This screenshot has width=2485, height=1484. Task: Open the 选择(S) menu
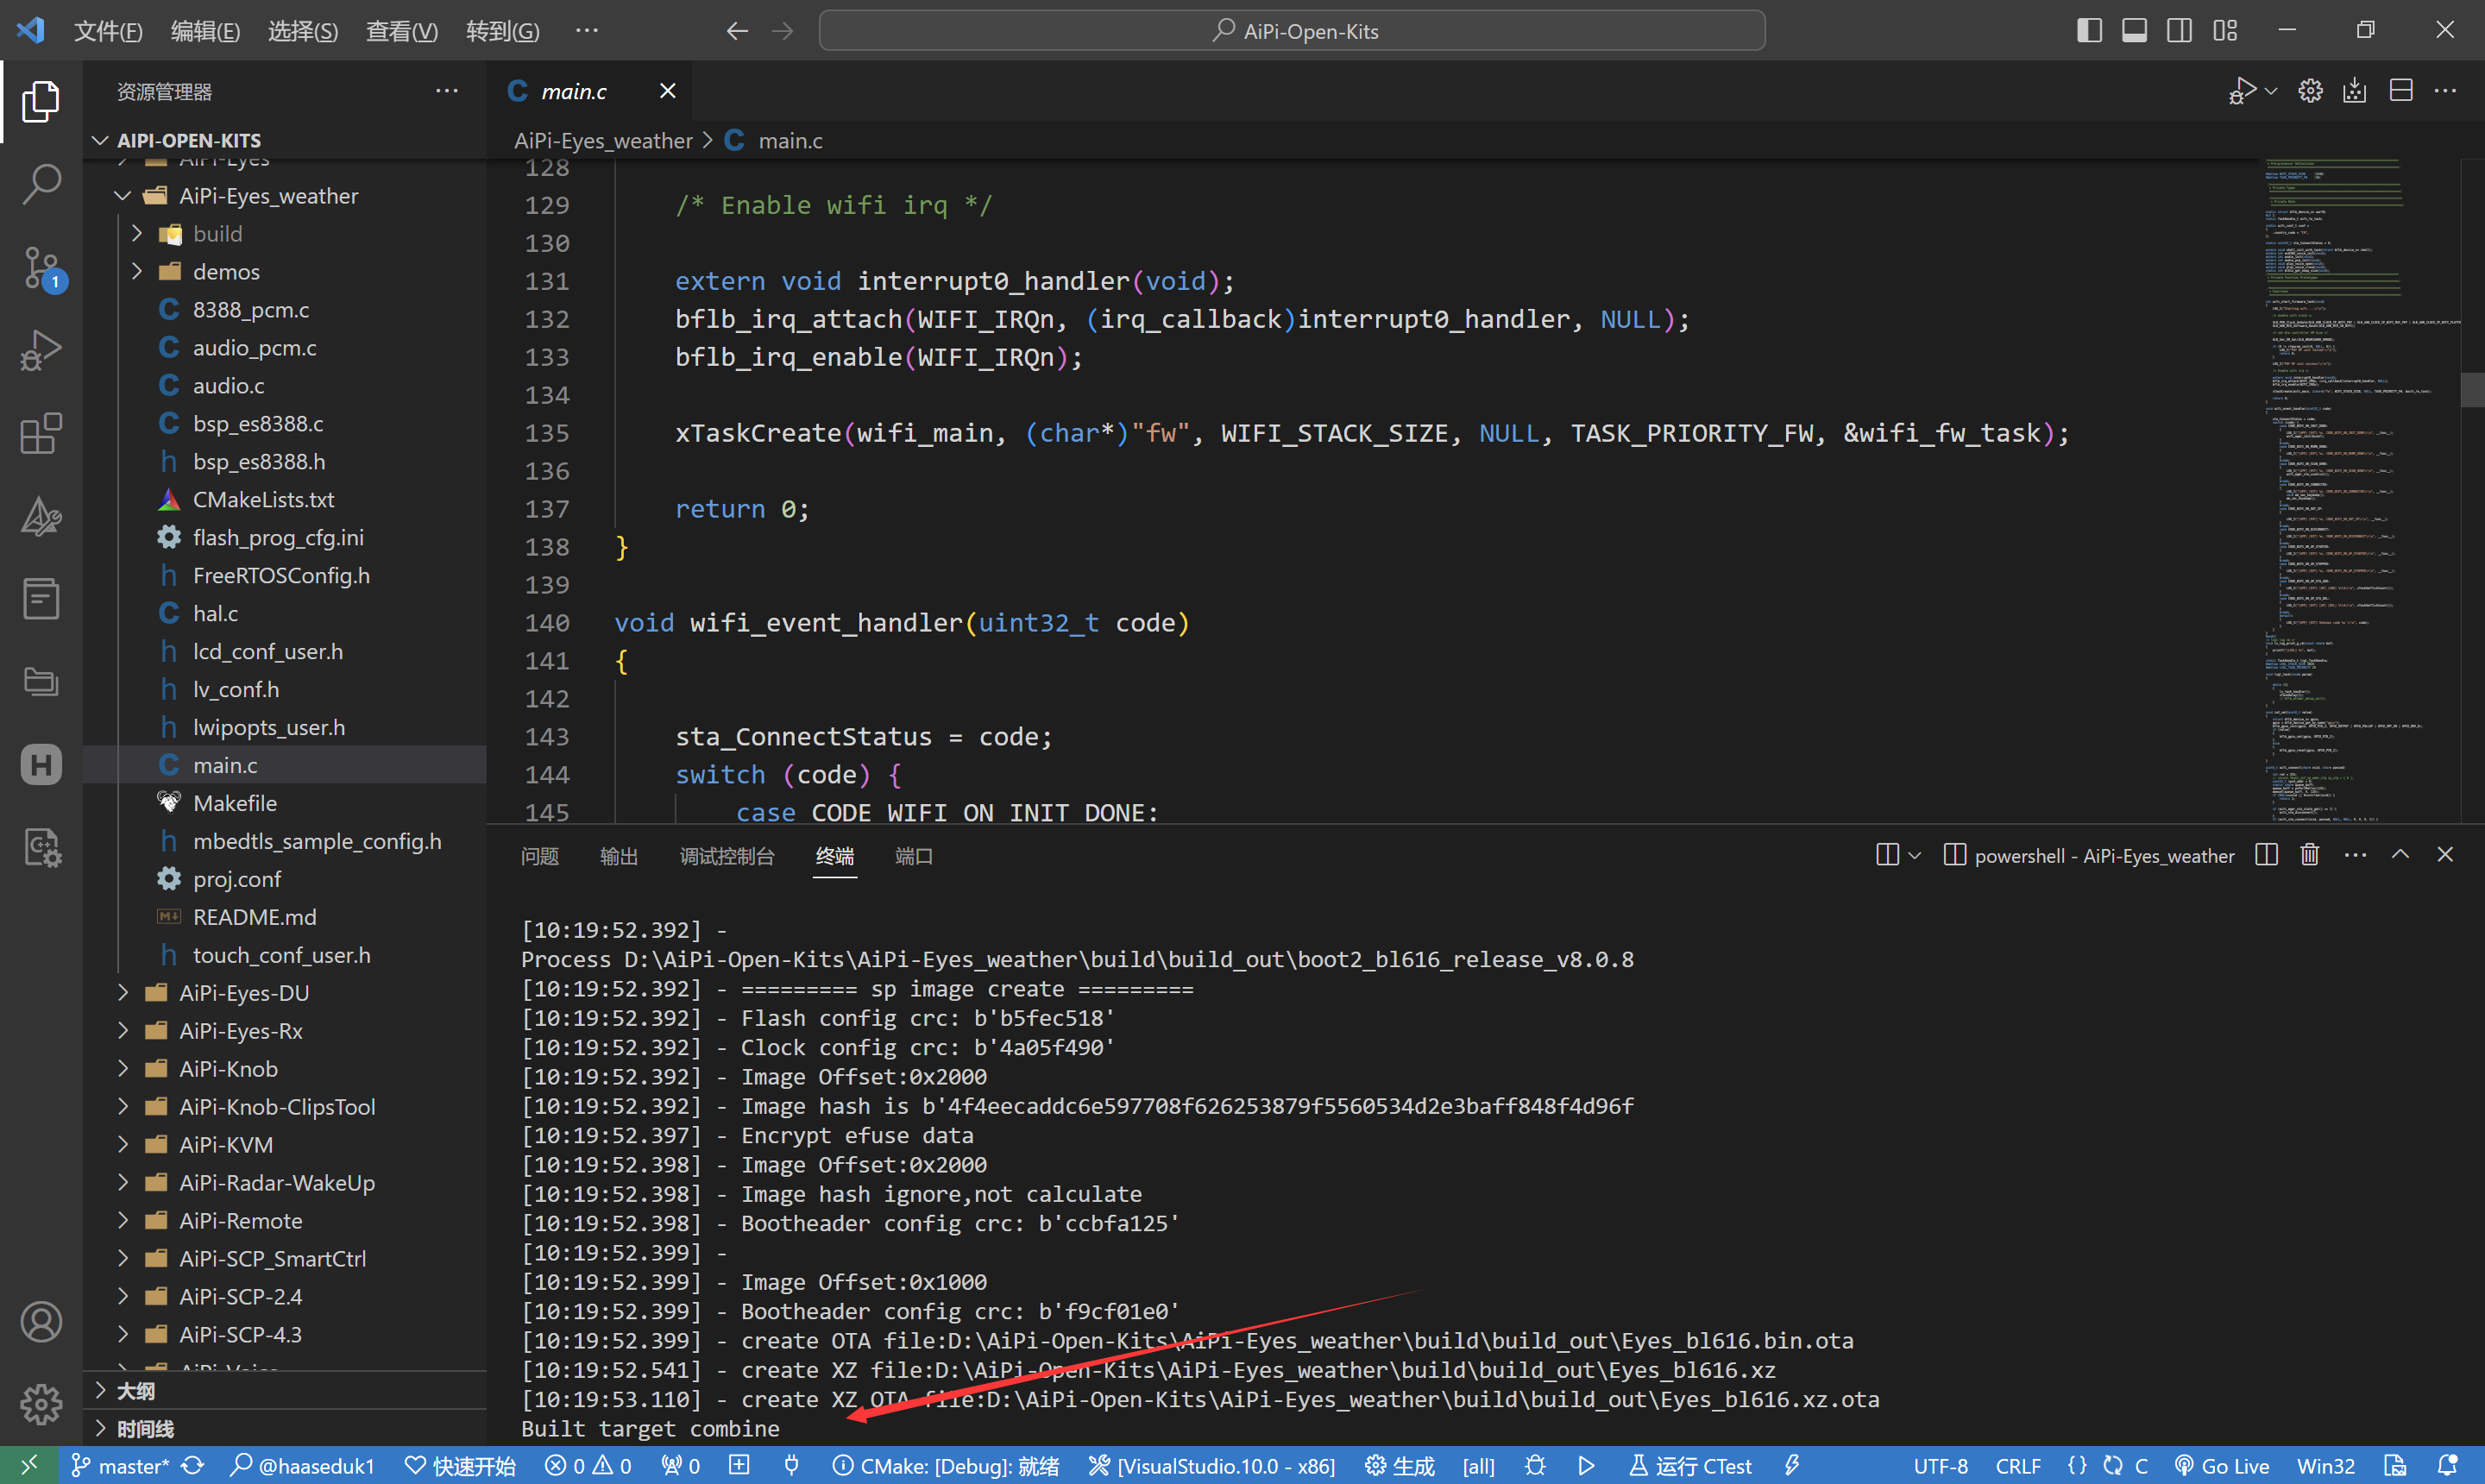click(303, 31)
